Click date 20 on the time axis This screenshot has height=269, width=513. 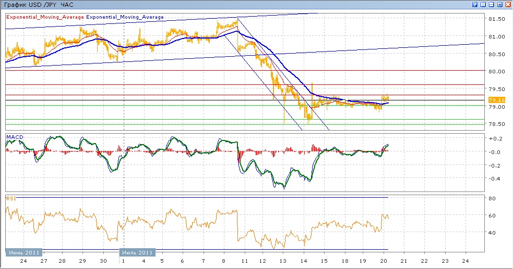pos(384,261)
